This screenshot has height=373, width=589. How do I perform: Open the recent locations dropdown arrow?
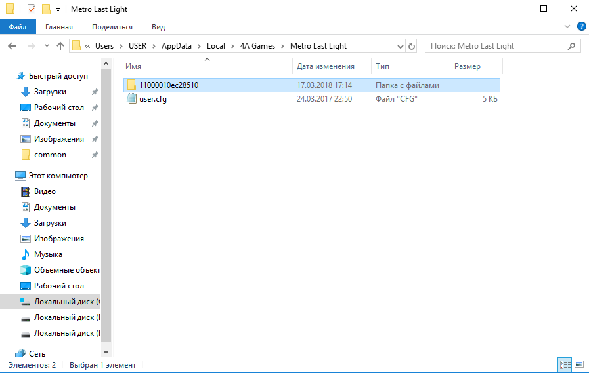[x=47, y=46]
